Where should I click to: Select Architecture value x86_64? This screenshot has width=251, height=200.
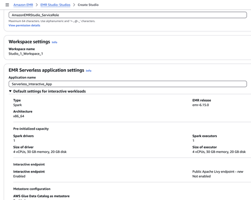[18, 116]
